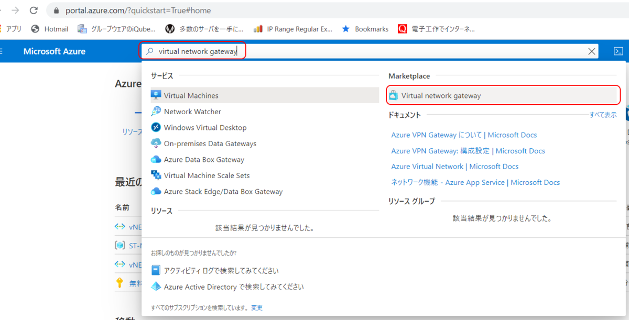The image size is (629, 320).
Task: Click Azure Active Directory で検索してみてください
Action: [234, 286]
